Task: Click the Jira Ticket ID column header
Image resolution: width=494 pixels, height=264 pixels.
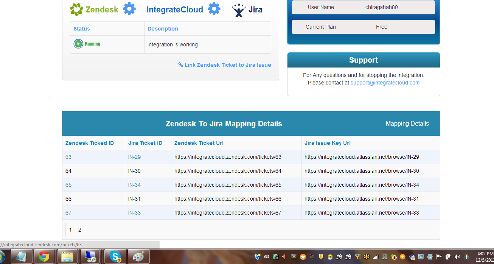Action: click(145, 143)
